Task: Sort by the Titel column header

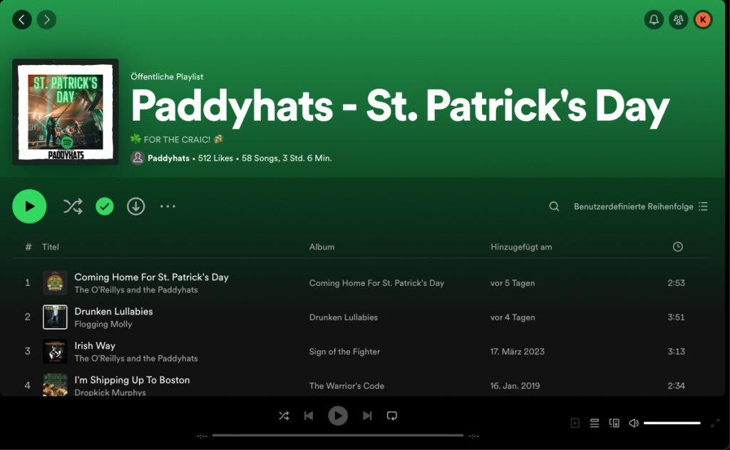Action: [x=51, y=247]
